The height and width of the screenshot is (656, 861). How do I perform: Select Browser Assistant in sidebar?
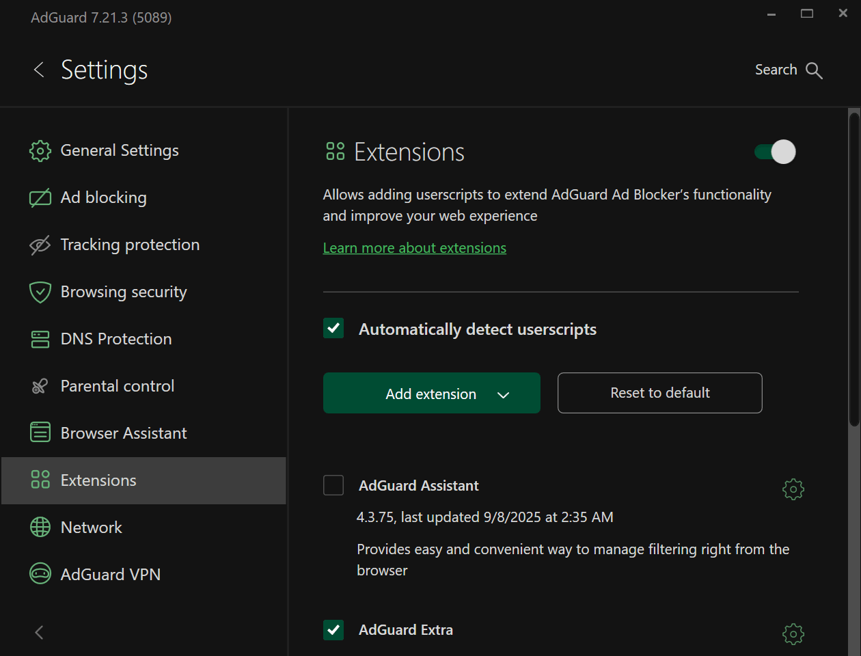pyautogui.click(x=143, y=434)
